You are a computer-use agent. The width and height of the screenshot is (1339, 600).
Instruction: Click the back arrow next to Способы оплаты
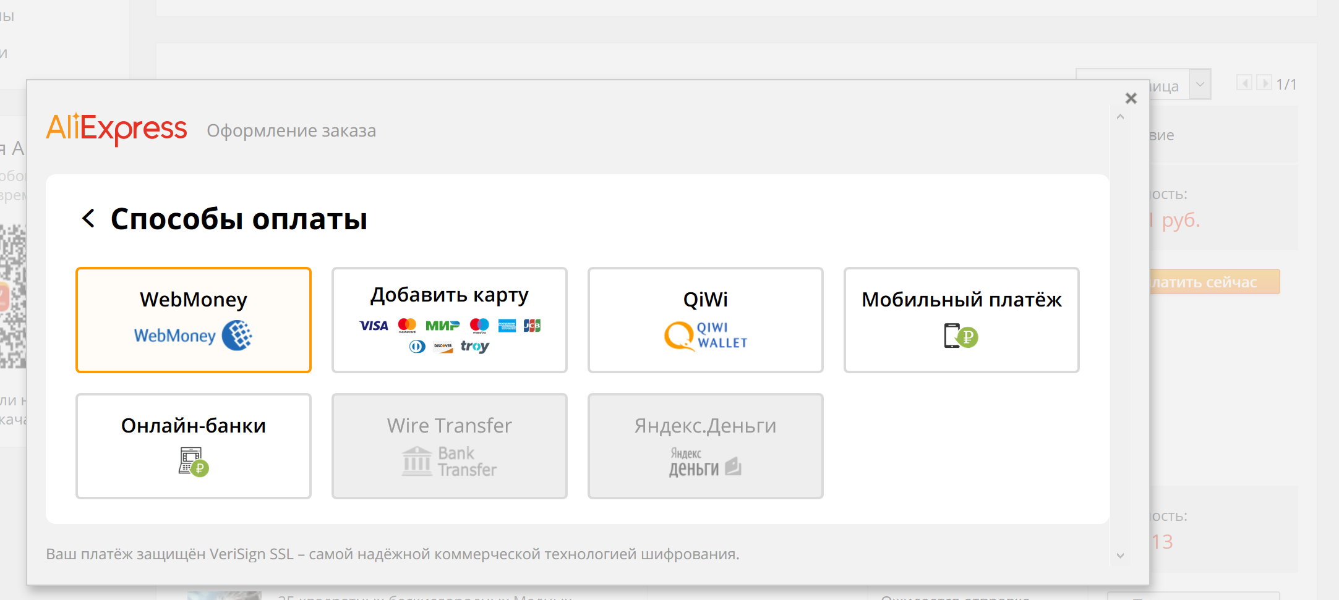88,218
